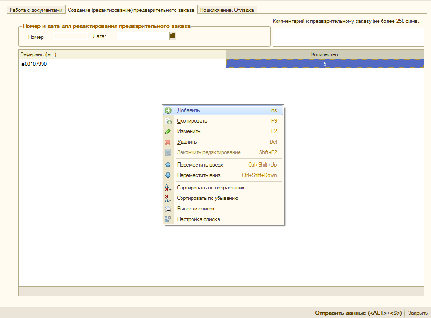This screenshot has width=431, height=318.
Task: Click the Количество column header
Action: click(x=325, y=54)
